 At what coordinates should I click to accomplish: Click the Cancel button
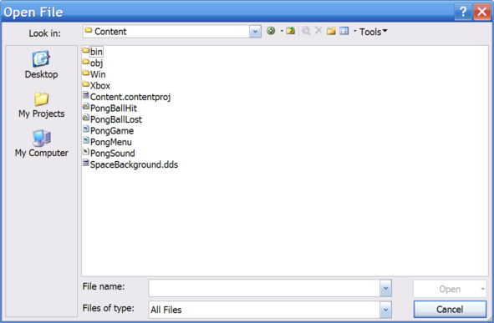tap(450, 310)
